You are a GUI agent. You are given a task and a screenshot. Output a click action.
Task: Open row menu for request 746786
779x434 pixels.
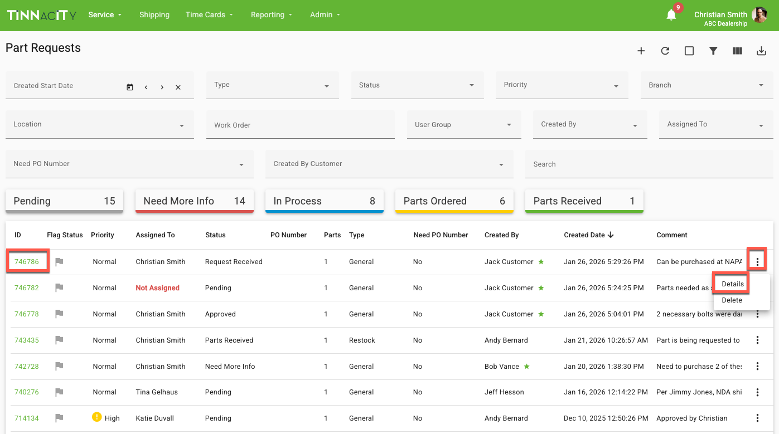pos(757,261)
